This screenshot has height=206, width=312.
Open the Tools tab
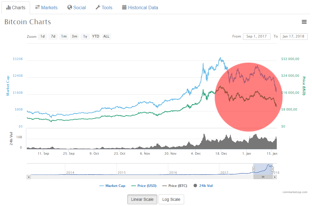point(104,8)
